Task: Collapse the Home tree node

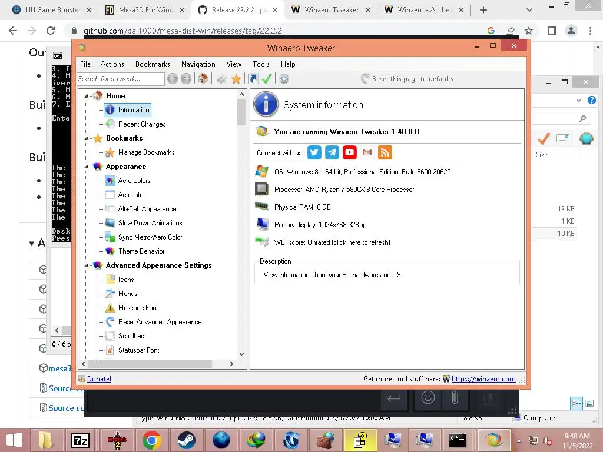Action: coord(86,96)
